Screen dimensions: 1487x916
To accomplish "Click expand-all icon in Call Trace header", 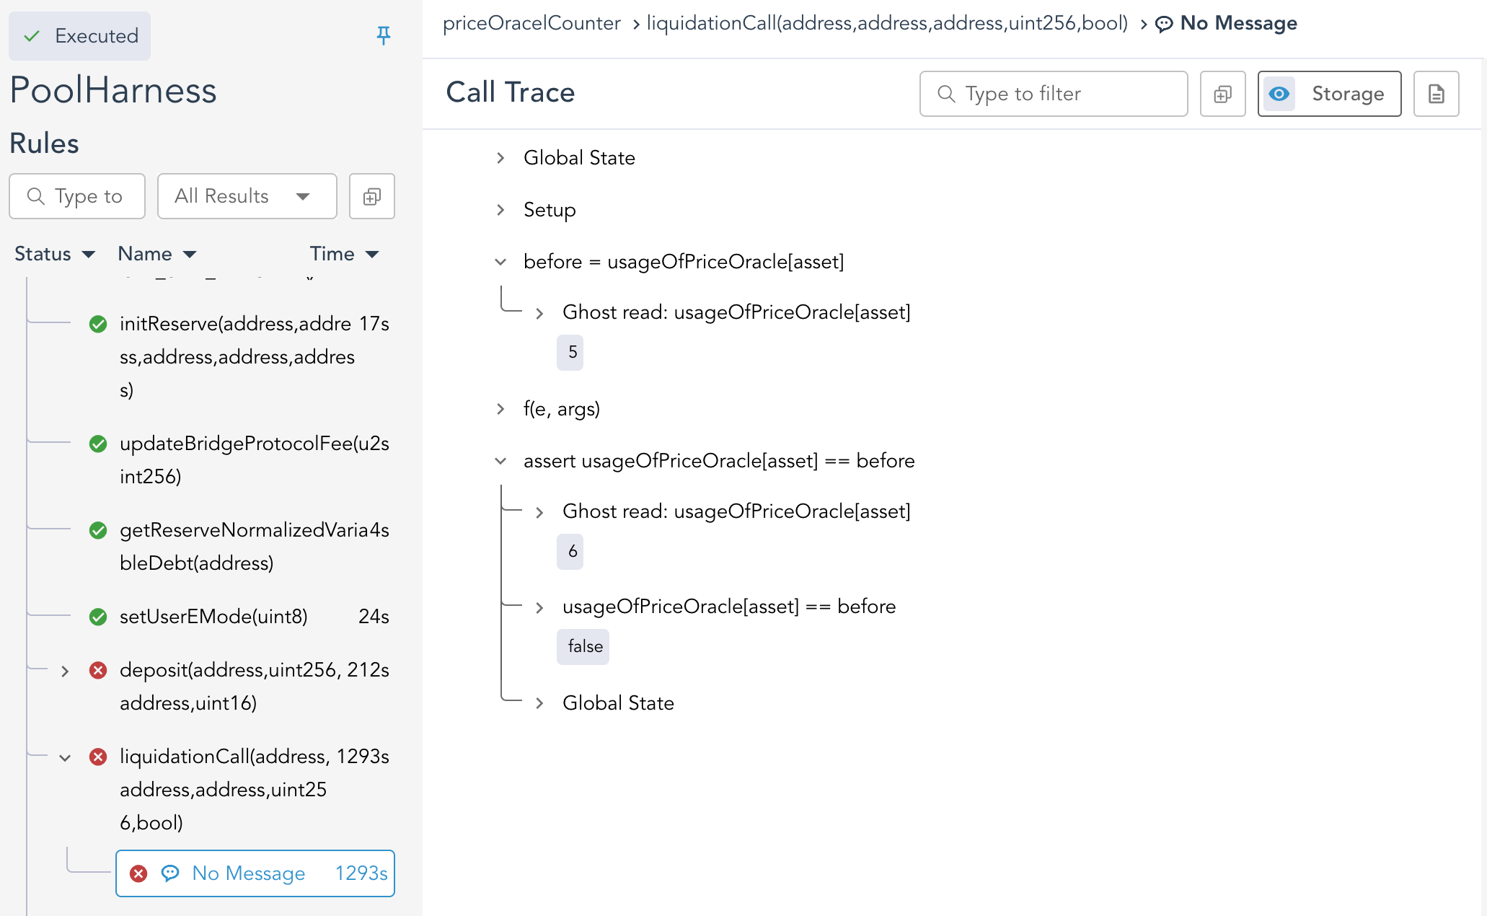I will click(1222, 94).
